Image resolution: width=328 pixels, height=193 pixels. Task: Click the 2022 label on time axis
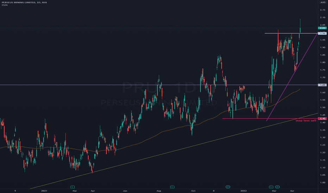pos(244,191)
